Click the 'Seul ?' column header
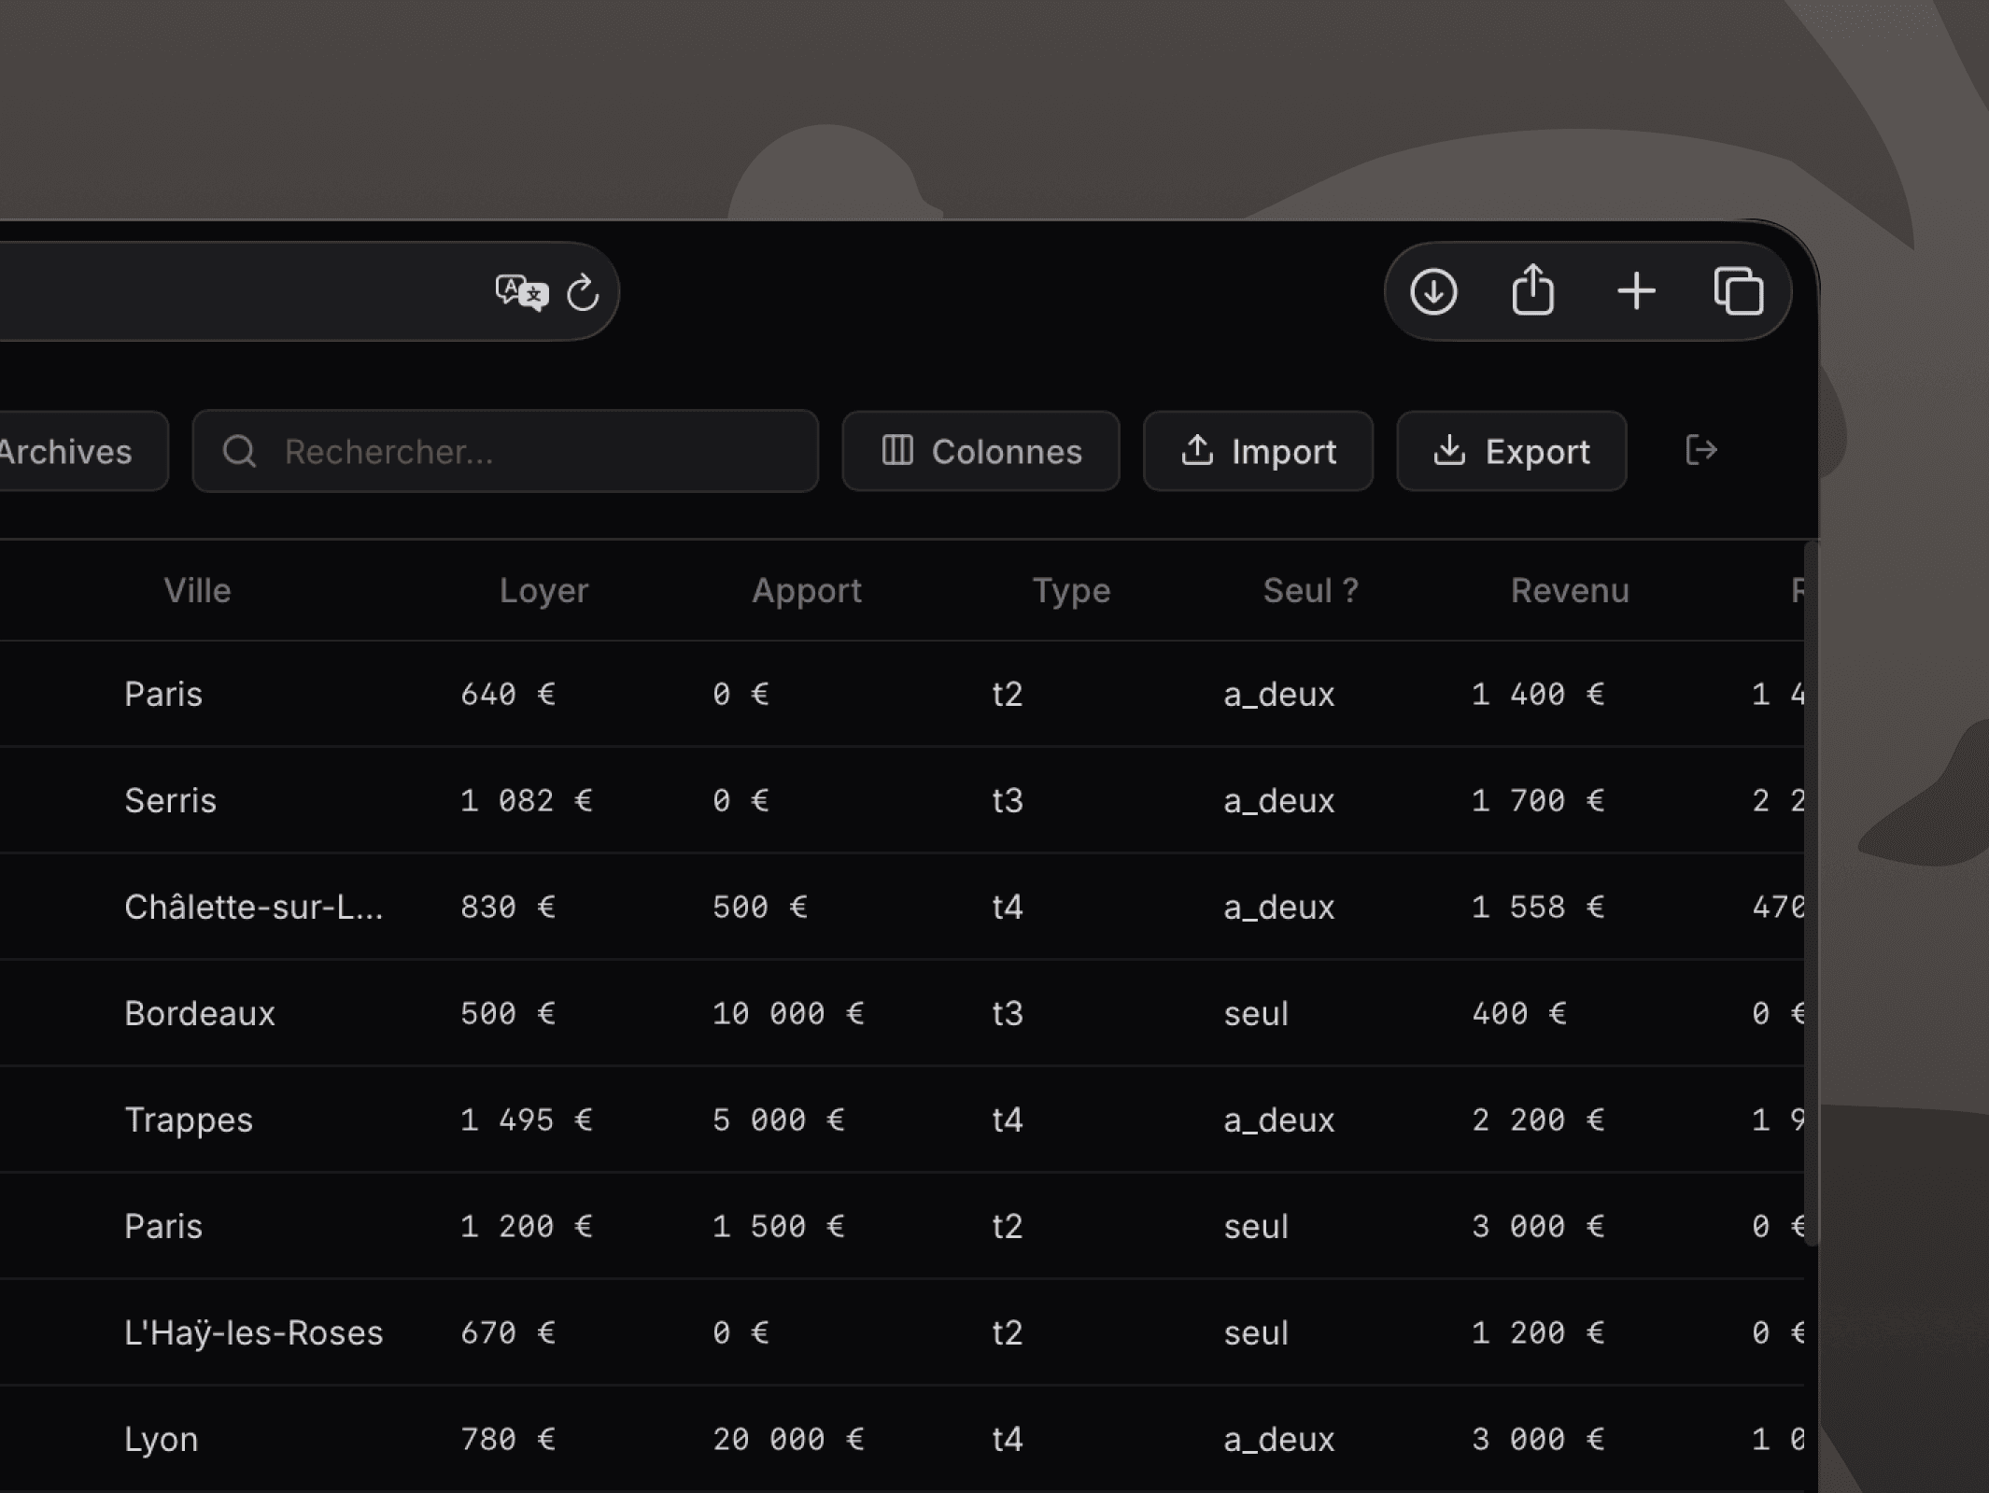 click(x=1310, y=590)
